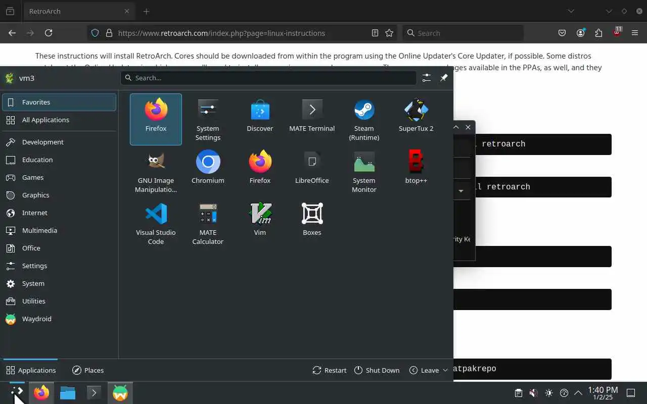Launch Visual Studio Code

pos(156,223)
